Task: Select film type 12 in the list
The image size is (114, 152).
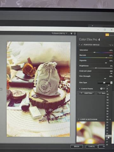Action: (x=107, y=100)
